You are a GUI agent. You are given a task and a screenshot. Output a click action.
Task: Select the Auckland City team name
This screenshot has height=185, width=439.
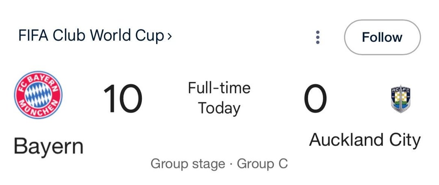point(365,140)
